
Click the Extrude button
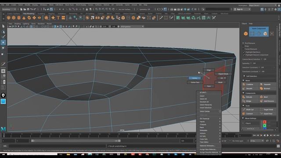point(250,97)
